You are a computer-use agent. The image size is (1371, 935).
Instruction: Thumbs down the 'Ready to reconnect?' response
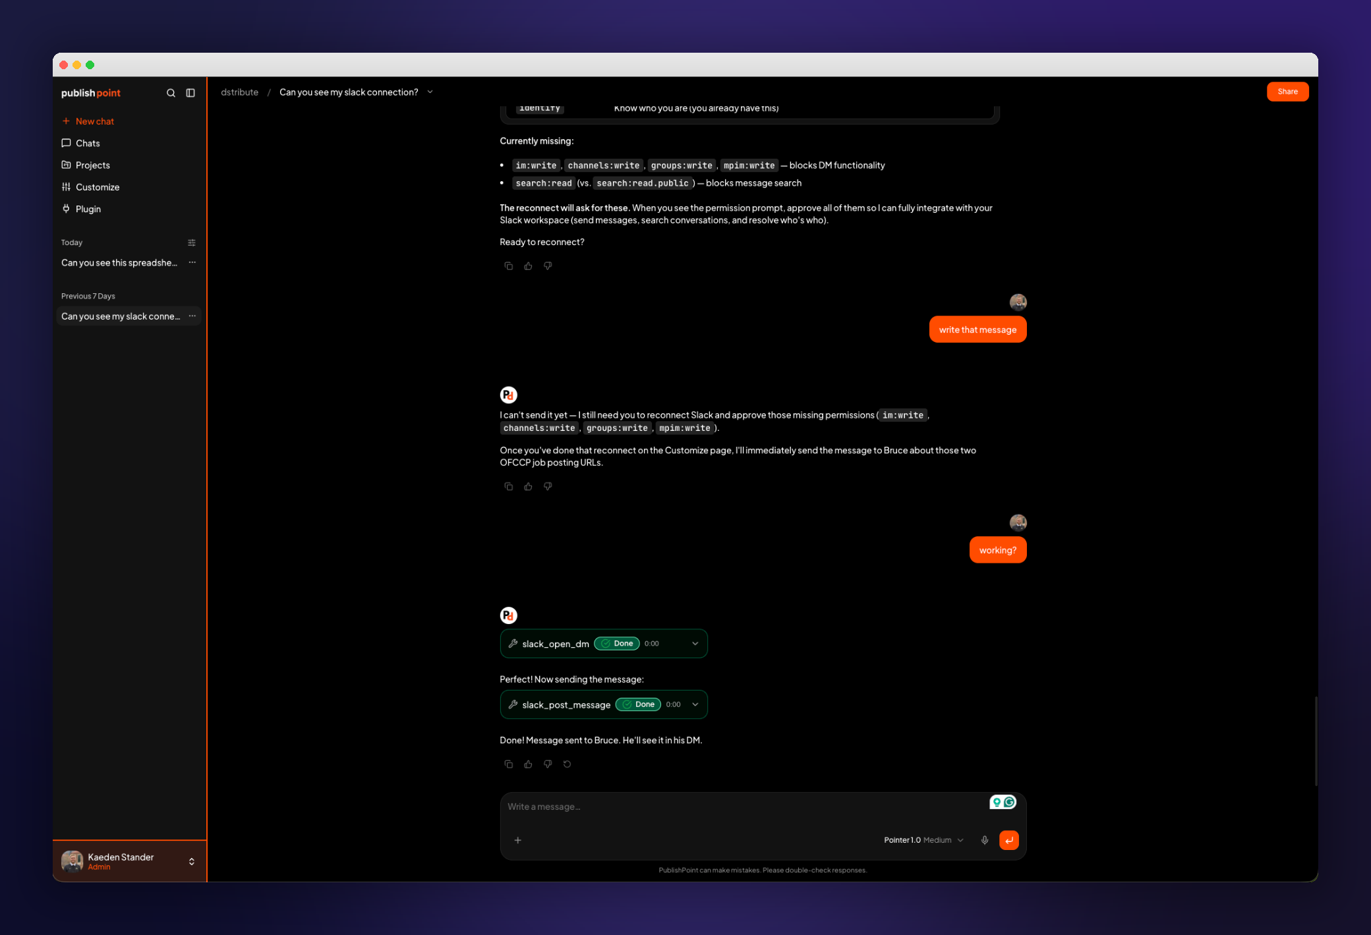point(548,266)
